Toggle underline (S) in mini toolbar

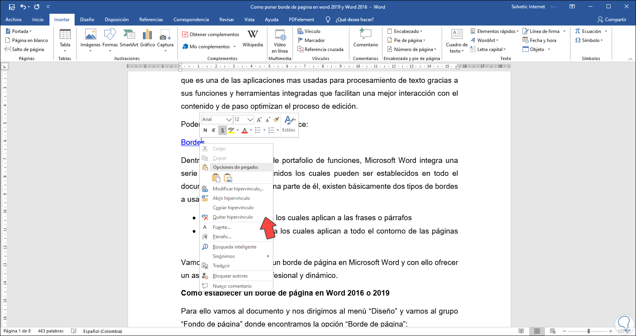222,130
